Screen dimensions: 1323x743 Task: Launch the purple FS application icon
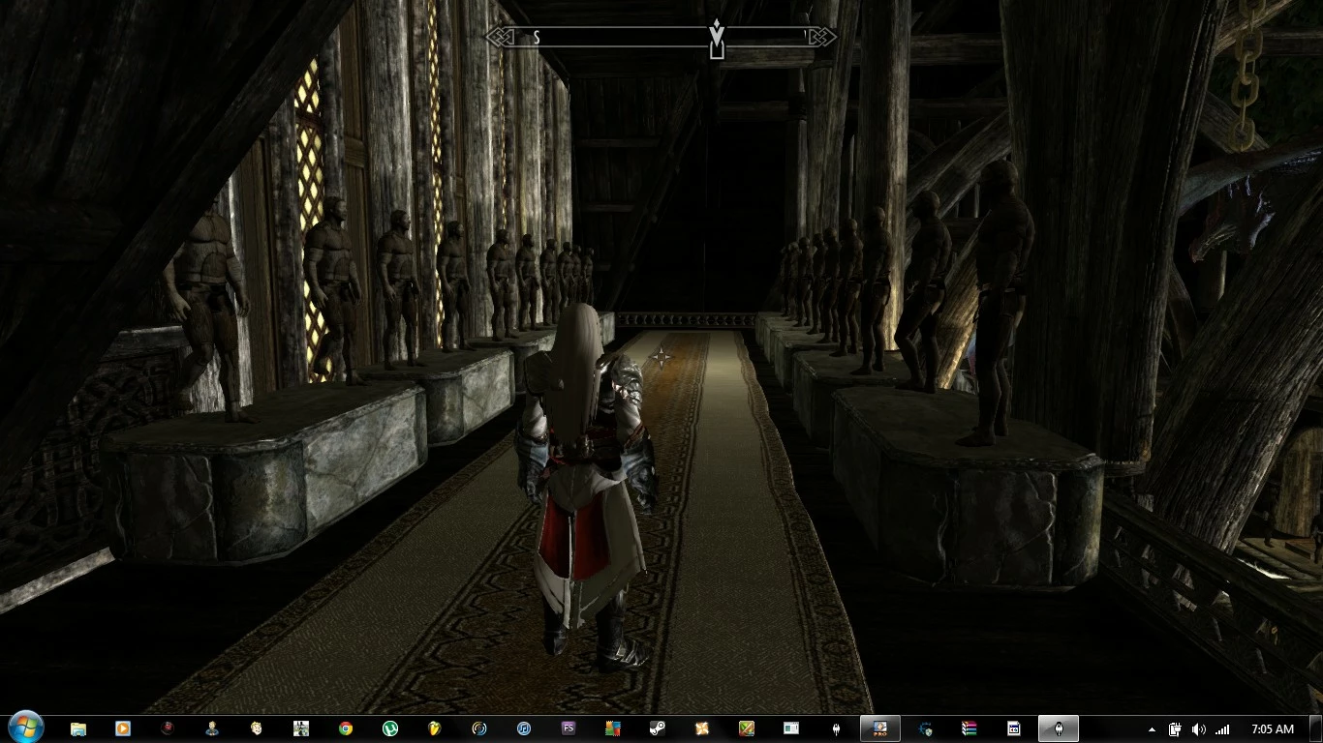point(569,728)
